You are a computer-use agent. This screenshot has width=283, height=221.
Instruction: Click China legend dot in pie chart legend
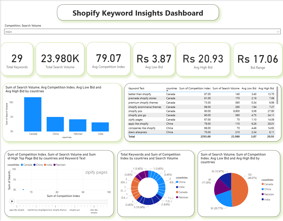coord(262,189)
